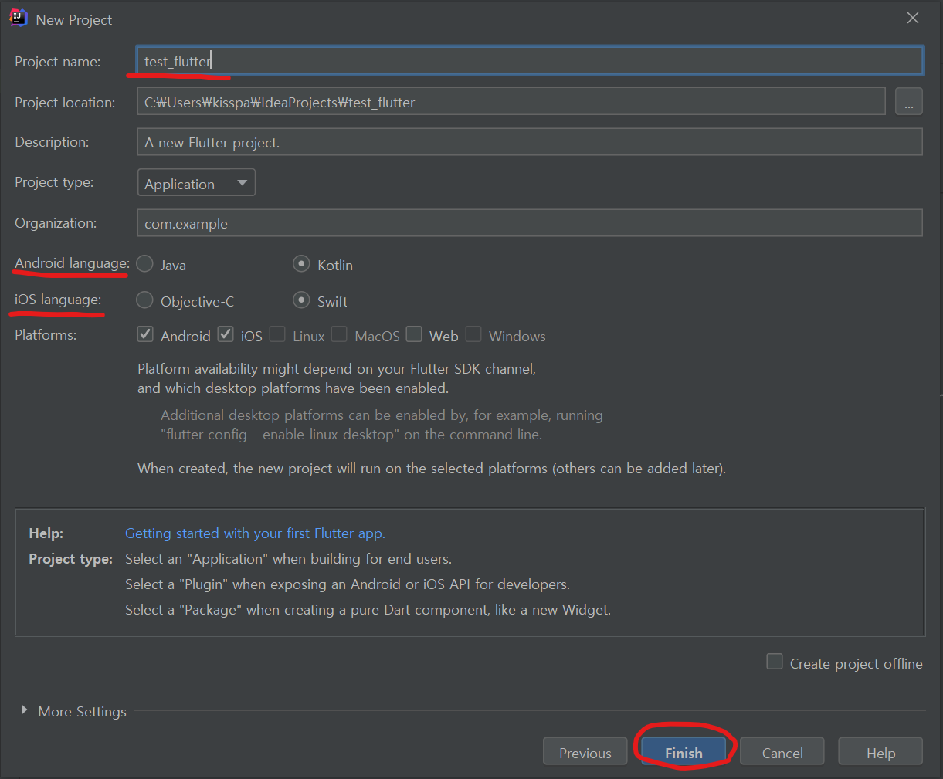Enable the Windows platform checkbox
The image size is (943, 779).
[x=473, y=334]
